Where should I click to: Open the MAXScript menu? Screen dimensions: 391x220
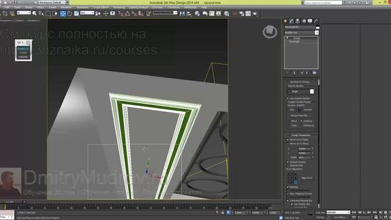190,7
